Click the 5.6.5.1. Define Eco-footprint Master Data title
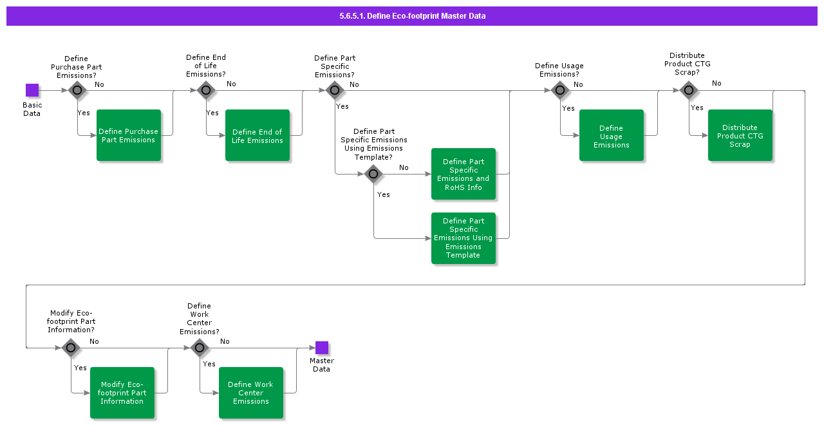The height and width of the screenshot is (425, 824). [412, 16]
